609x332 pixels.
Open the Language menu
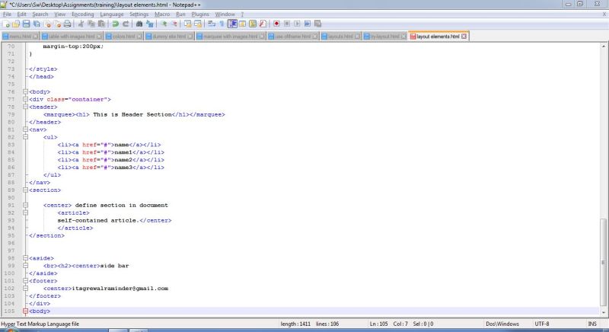[111, 14]
